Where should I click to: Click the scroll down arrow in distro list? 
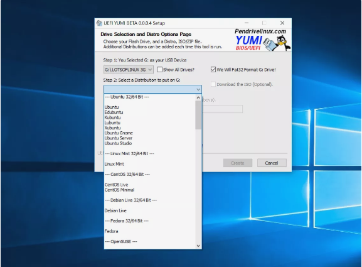click(198, 246)
